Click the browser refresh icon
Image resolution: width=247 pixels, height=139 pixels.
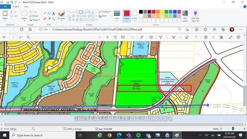[x=22, y=30]
